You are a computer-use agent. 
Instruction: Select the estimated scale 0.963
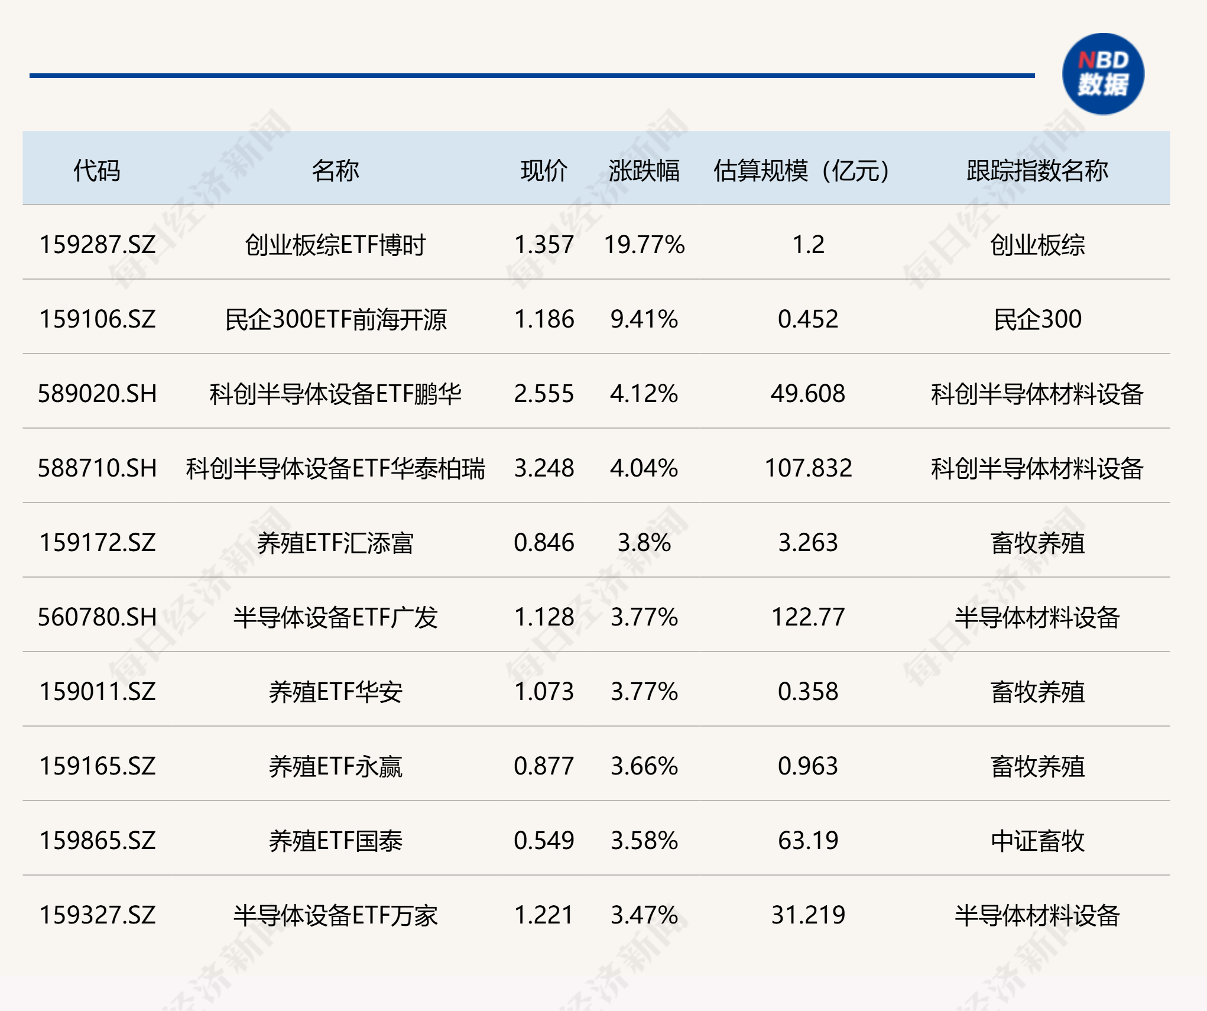[808, 766]
